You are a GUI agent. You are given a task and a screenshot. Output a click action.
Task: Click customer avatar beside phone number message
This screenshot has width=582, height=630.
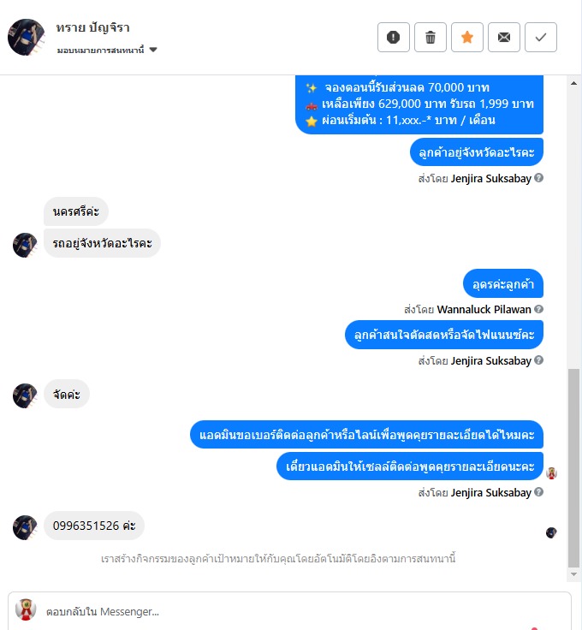point(25,527)
